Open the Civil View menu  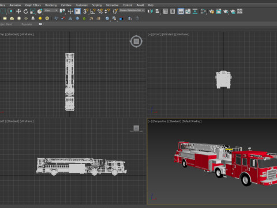click(x=66, y=5)
